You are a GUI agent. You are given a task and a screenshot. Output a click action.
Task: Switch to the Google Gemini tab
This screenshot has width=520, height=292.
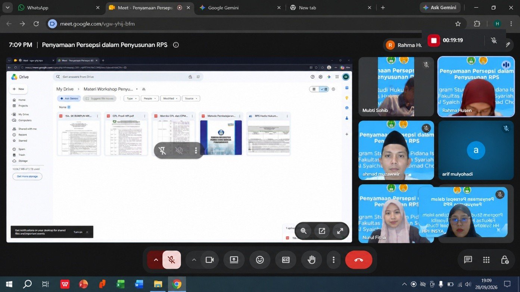pyautogui.click(x=238, y=7)
